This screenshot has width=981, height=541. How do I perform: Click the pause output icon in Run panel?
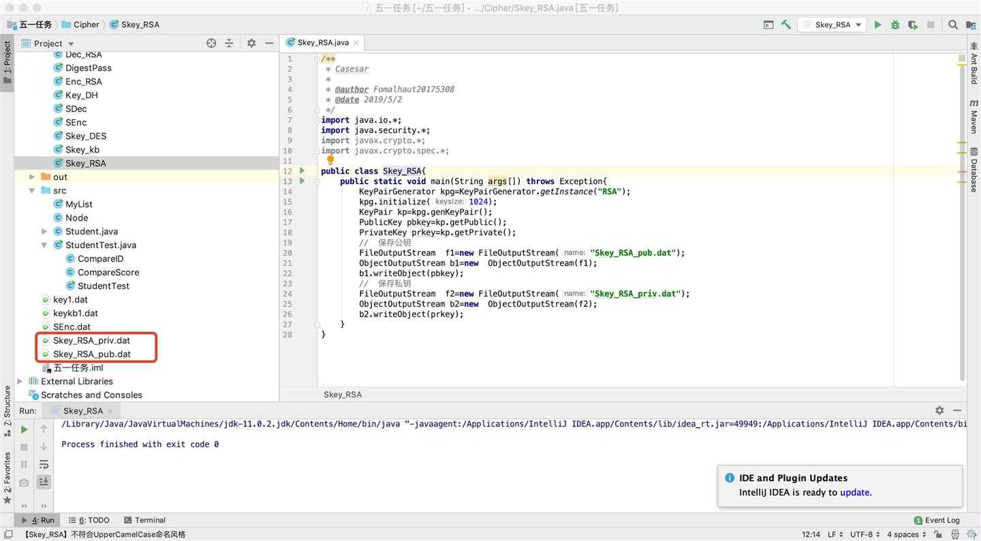[x=24, y=465]
